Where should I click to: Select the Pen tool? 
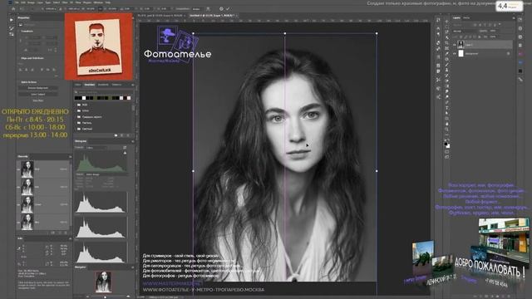[x=447, y=102]
